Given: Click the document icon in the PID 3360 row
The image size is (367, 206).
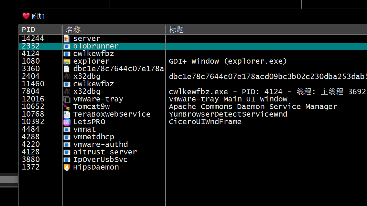Looking at the screenshot, I should click(x=67, y=69).
